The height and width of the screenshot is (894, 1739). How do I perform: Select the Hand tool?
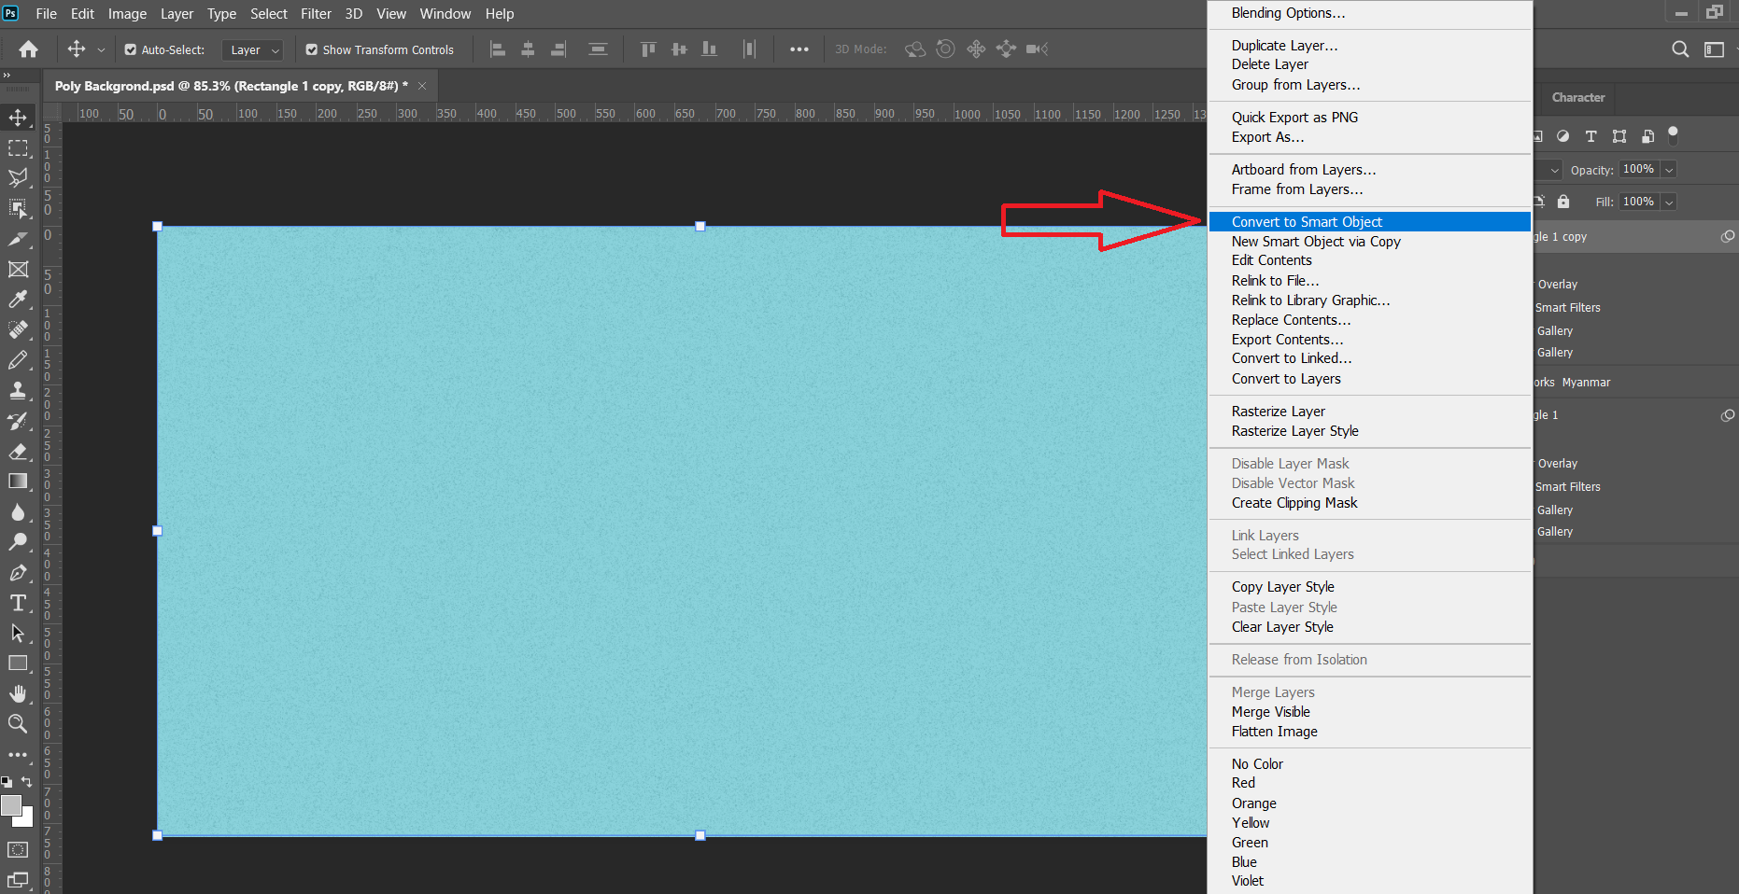(18, 693)
